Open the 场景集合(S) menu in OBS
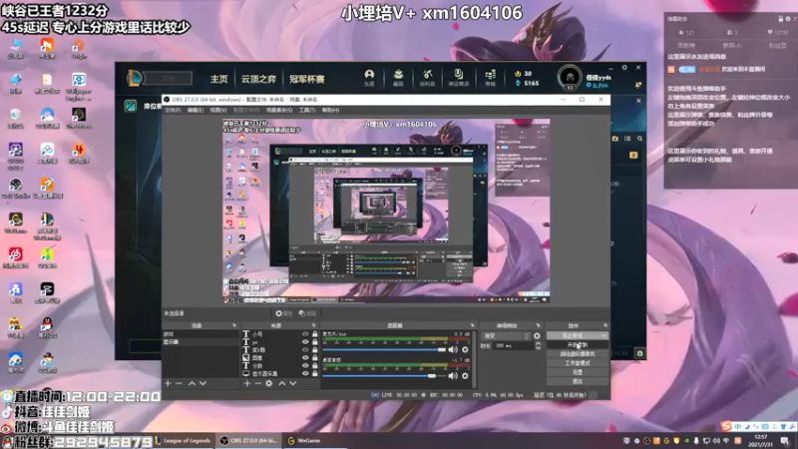The height and width of the screenshot is (449, 798). [279, 110]
